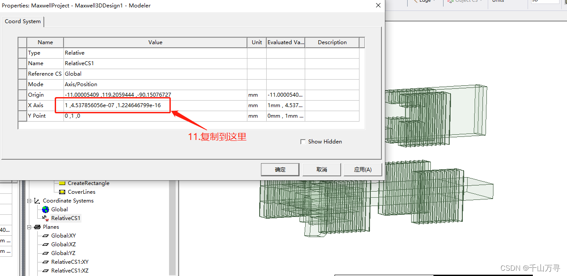Click the history tree vertical scrollbar
Image resolution: width=567 pixels, height=276 pixels.
172,227
